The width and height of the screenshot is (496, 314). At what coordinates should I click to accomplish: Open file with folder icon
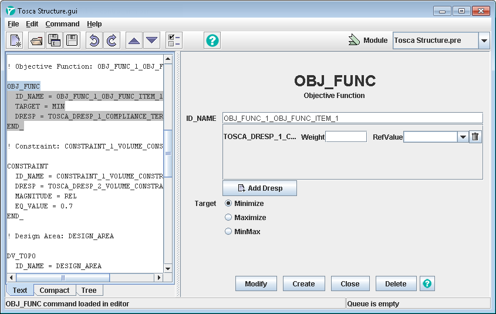pos(36,40)
